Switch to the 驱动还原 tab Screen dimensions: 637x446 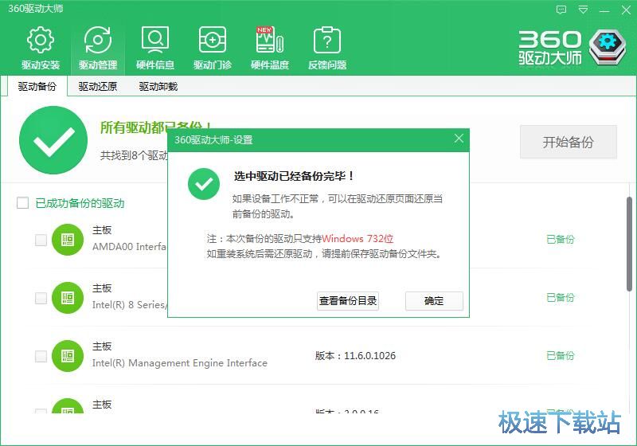click(x=97, y=87)
